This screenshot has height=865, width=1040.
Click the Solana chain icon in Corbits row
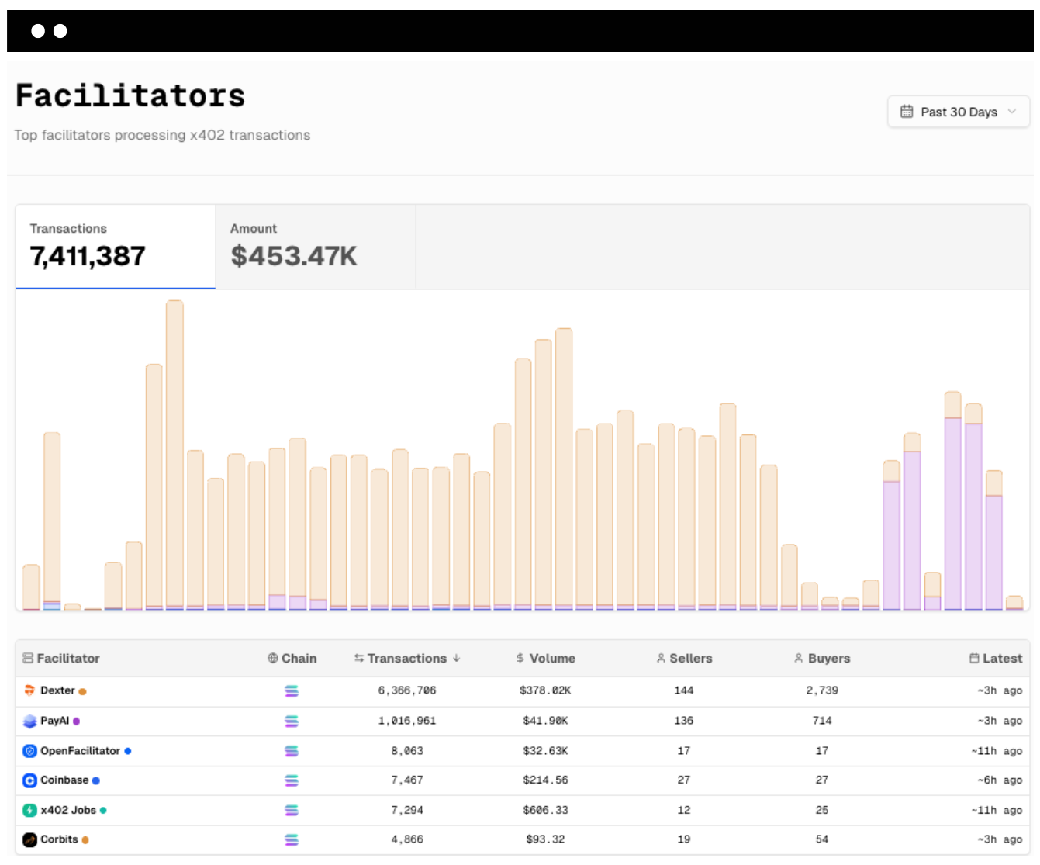[292, 839]
